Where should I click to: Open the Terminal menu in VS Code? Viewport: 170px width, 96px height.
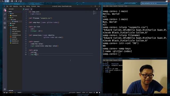click(33, 6)
